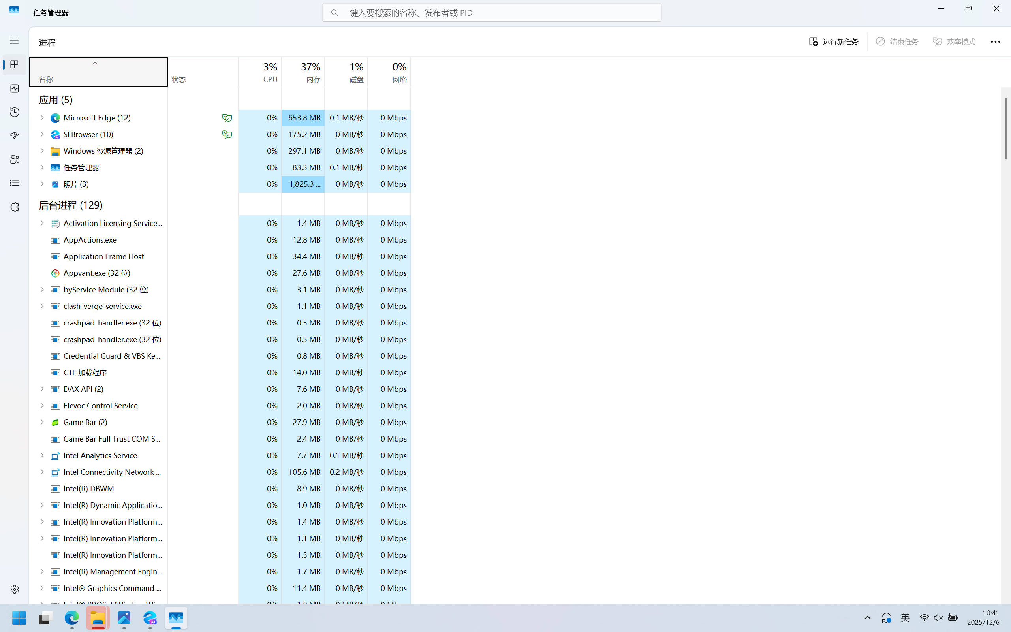Open the Details page icon
Screen dimensions: 1011x632
(x=15, y=183)
